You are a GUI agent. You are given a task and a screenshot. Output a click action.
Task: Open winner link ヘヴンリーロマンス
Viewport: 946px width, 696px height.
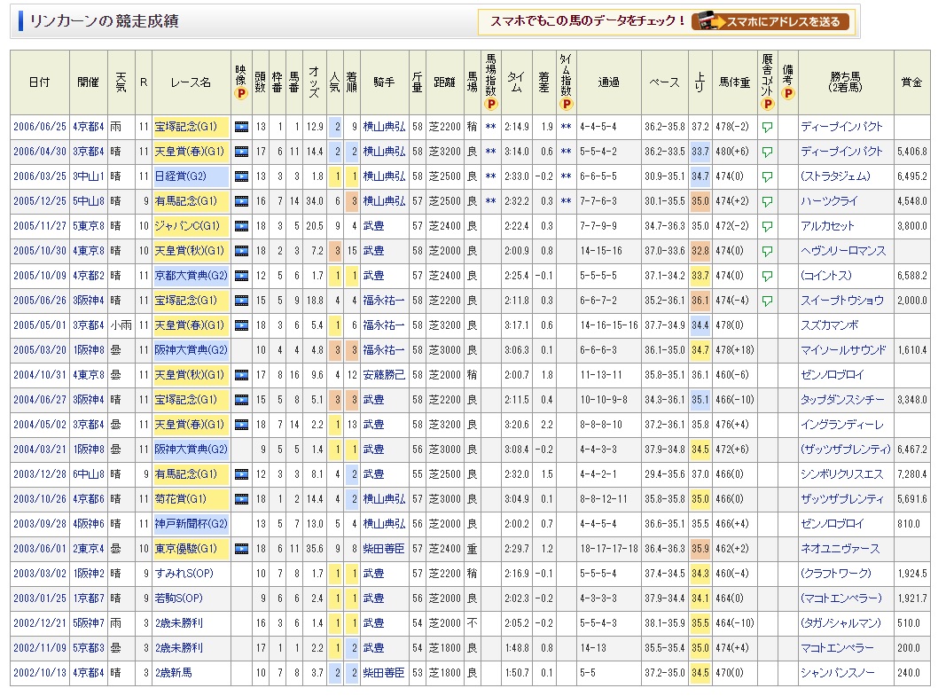[843, 251]
